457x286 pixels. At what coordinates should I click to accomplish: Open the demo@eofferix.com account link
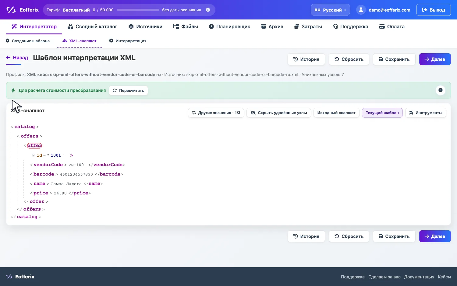(389, 10)
